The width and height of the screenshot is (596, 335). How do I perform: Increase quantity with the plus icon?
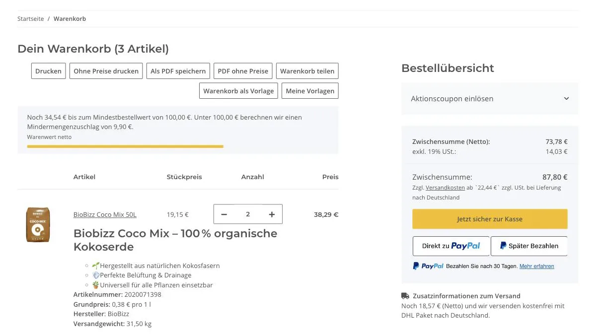pos(272,214)
